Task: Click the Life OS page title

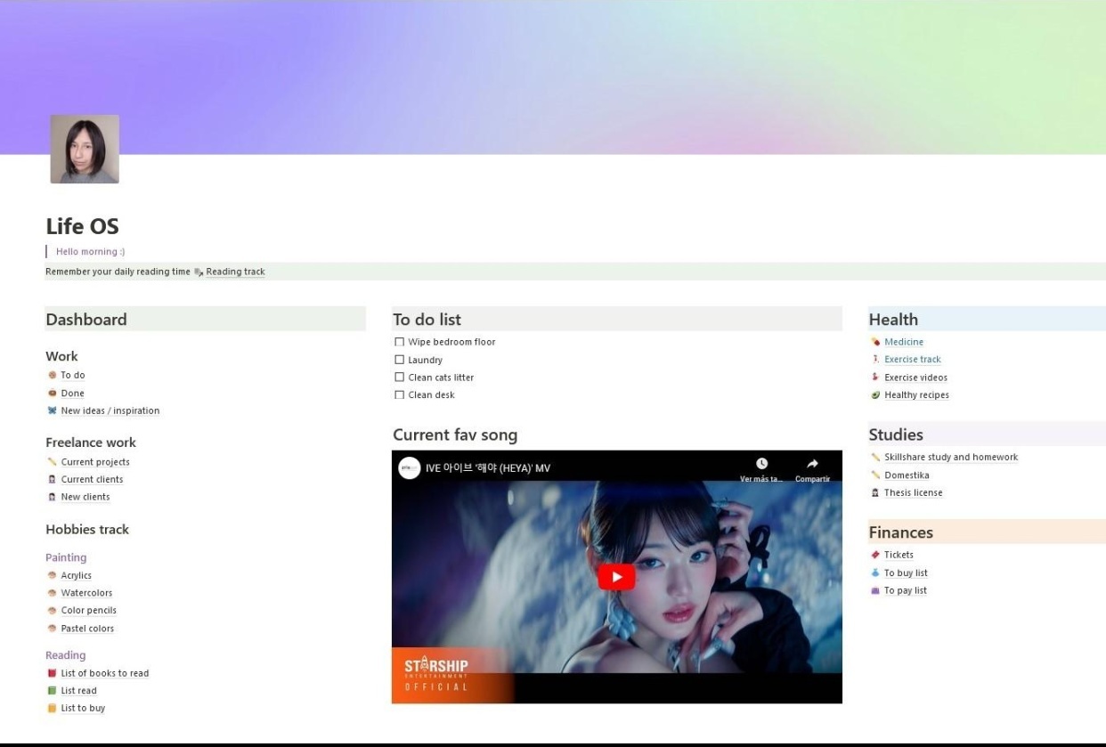Action: 82,226
